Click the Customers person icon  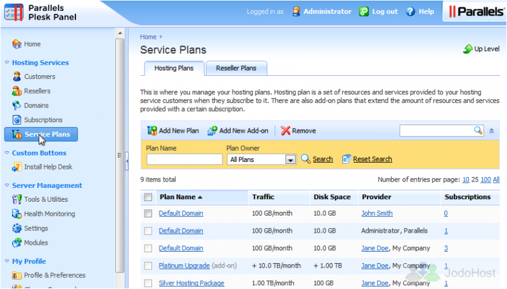pyautogui.click(x=16, y=77)
